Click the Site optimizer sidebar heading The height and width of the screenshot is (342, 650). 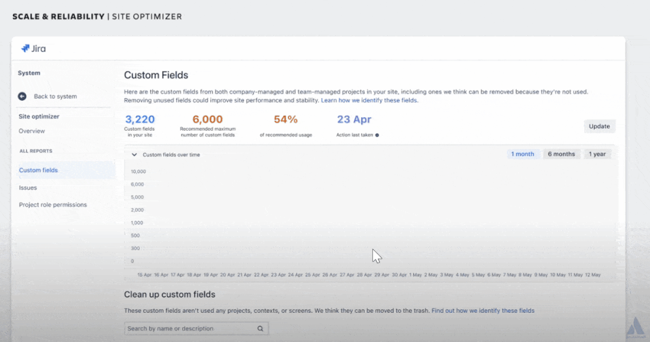click(x=39, y=116)
